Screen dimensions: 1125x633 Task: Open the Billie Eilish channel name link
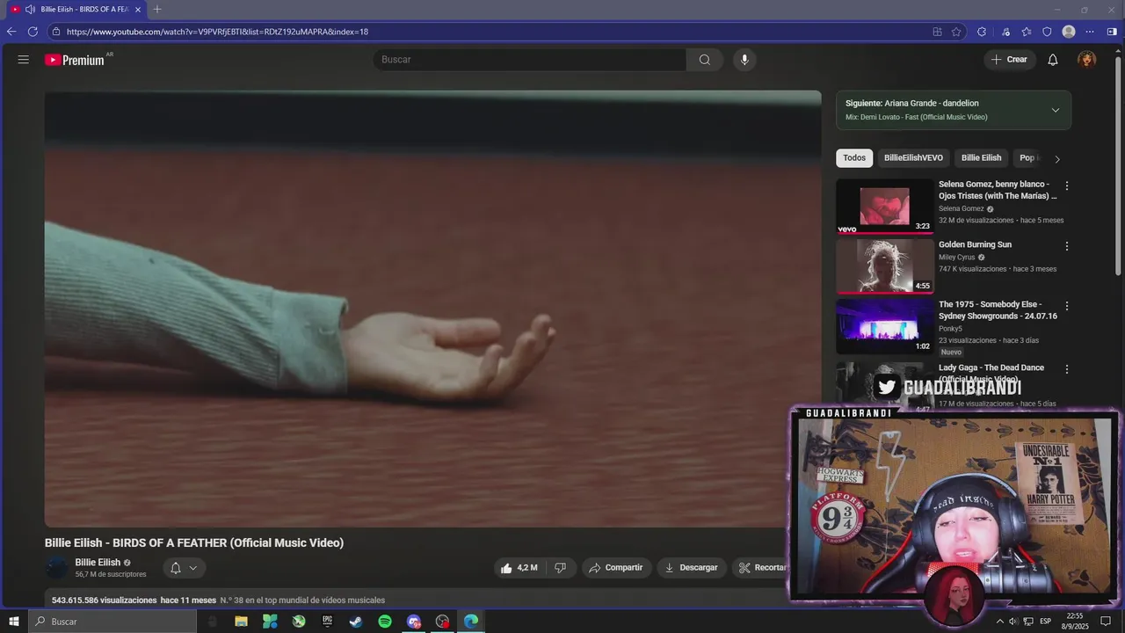pos(98,563)
